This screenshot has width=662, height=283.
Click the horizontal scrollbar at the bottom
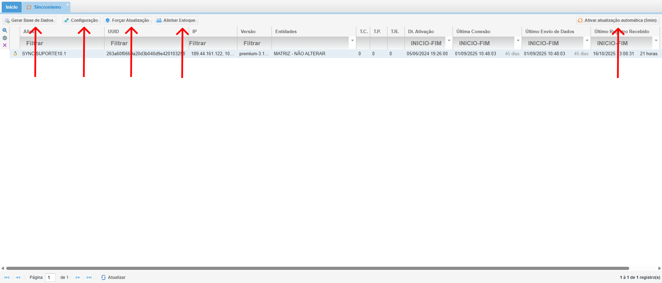click(x=317, y=268)
